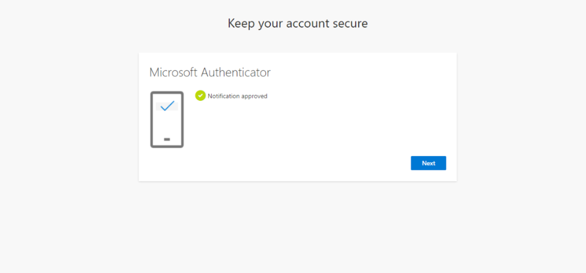The image size is (586, 273).
Task: Click the green approved checkmark circle
Action: [x=200, y=95]
